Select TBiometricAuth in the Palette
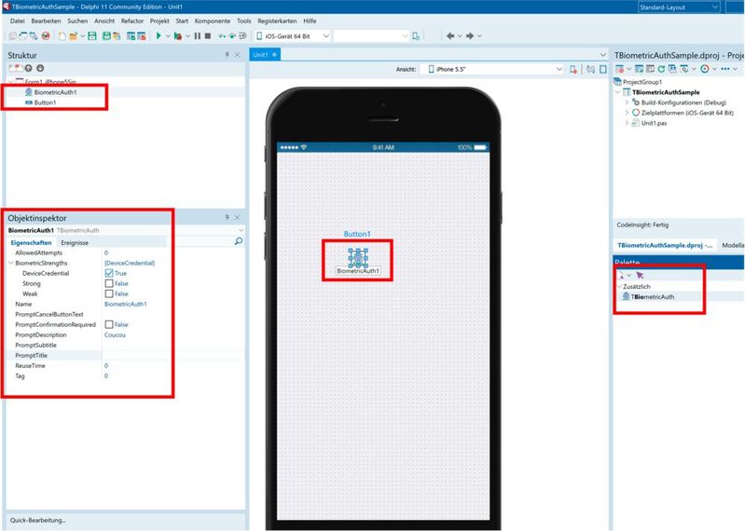 click(653, 296)
